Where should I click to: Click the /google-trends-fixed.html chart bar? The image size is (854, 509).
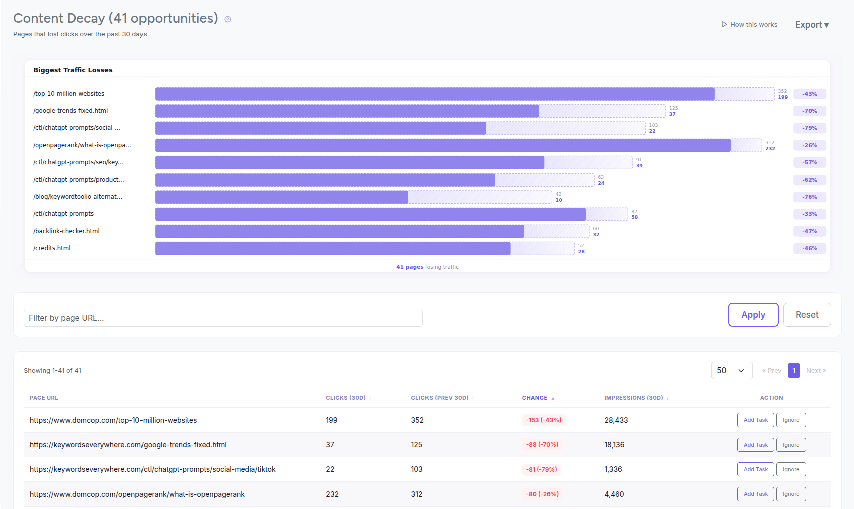coord(347,111)
